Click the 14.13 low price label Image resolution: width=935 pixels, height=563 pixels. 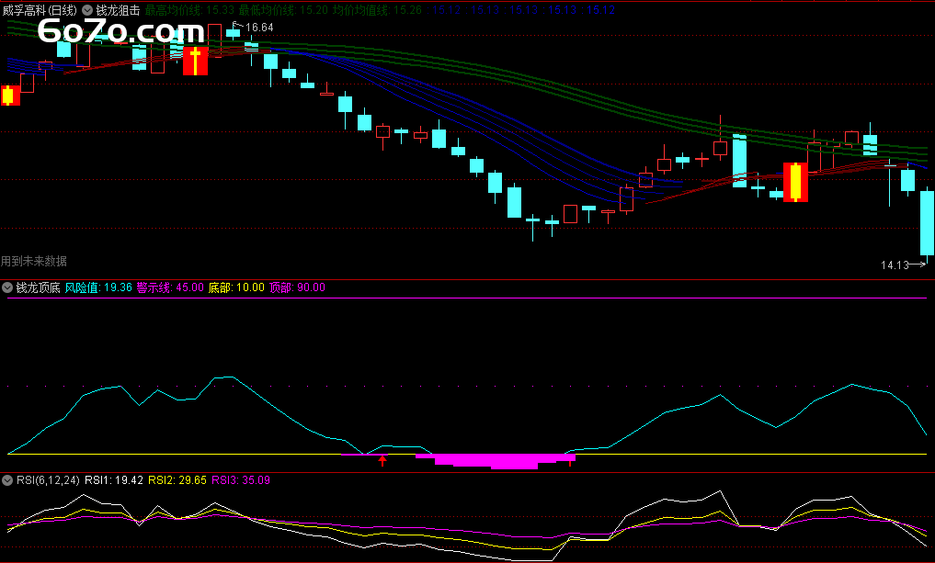pyautogui.click(x=895, y=265)
